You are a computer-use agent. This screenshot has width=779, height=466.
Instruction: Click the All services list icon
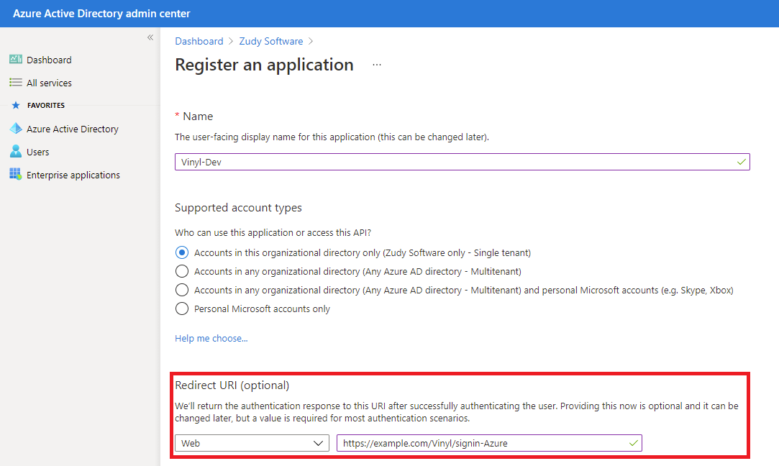click(15, 83)
